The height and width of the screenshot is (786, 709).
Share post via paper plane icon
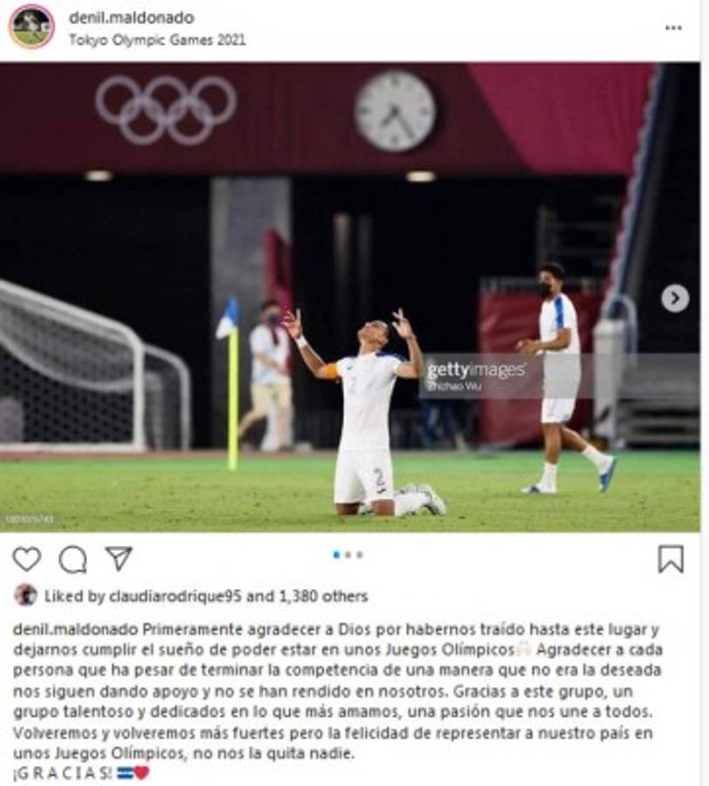tap(119, 558)
